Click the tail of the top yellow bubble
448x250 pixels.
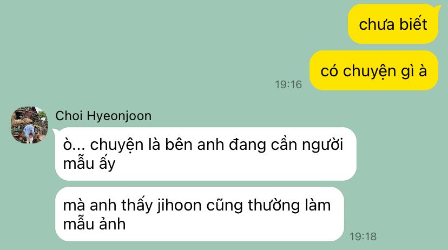(x=437, y=7)
